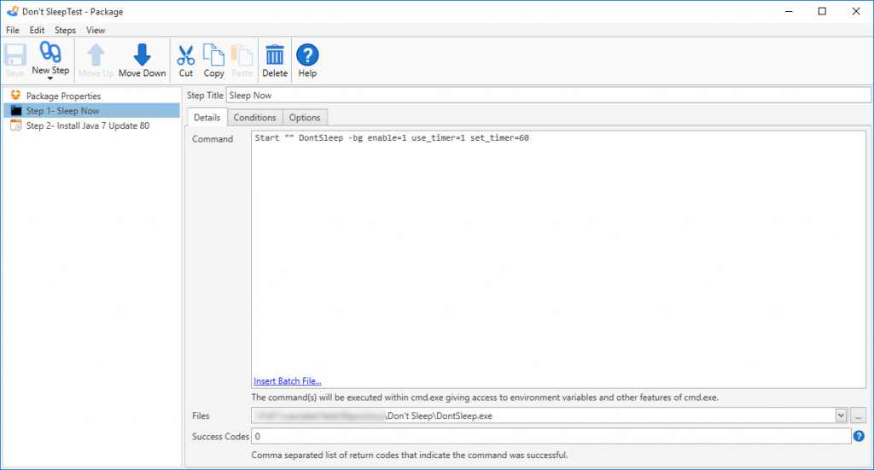Switch to the Options tab
Viewport: 874px width, 470px height.
click(x=305, y=118)
